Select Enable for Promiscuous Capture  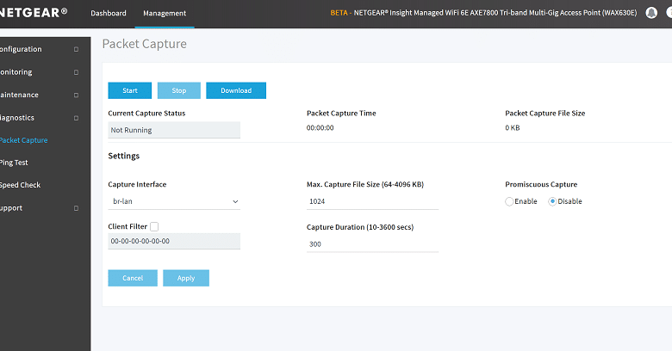[509, 201]
